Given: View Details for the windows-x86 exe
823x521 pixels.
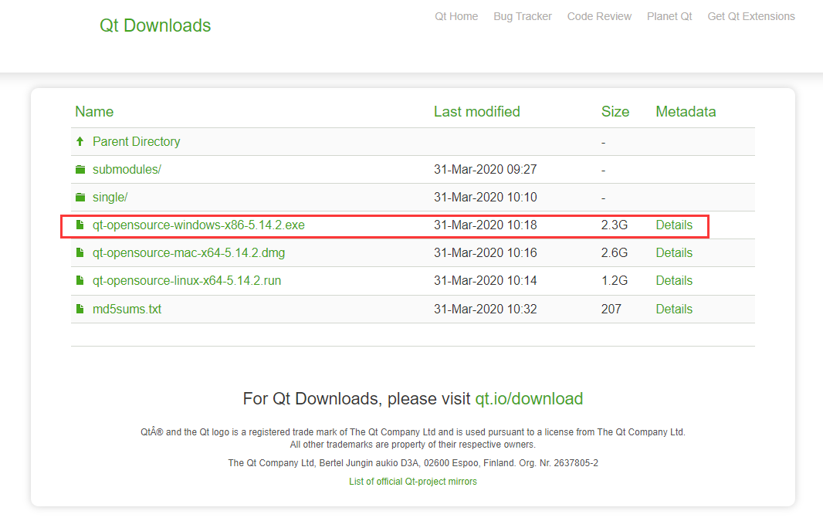Looking at the screenshot, I should [674, 225].
